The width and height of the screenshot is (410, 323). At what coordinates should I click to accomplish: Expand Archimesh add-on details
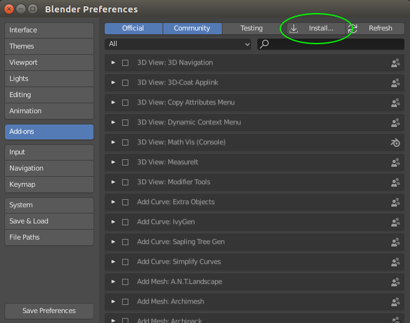tap(113, 302)
